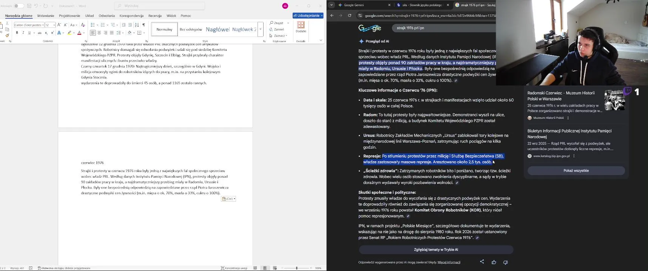Viewport: 648px width, 271px height.
Task: Click the Save icon in Word title bar
Action: click(x=29, y=6)
